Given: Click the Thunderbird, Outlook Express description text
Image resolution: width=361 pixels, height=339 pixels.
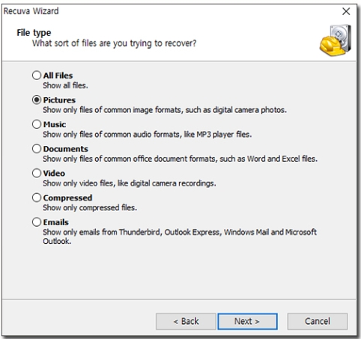Looking at the screenshot, I should 180,236.
